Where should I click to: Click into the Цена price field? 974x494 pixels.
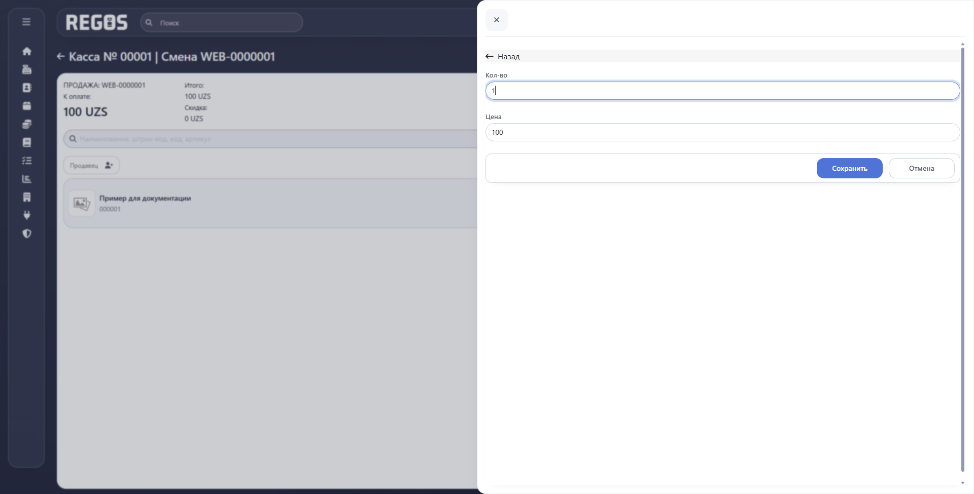[x=722, y=132]
